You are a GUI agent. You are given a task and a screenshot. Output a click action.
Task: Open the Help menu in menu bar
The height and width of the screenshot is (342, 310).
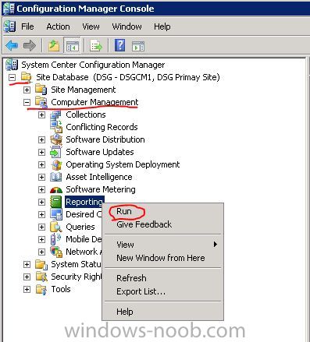(x=162, y=26)
